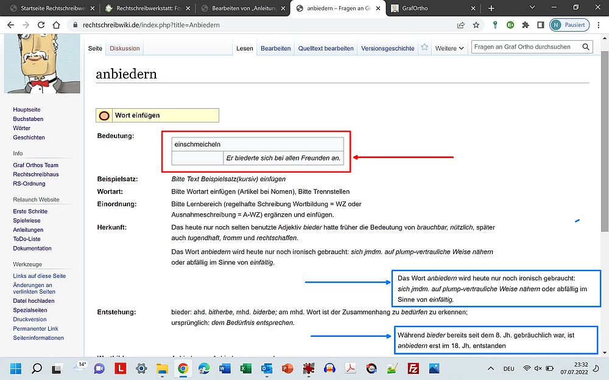This screenshot has width=609, height=380.
Task: Expand the Weitere dropdown menu
Action: [449, 48]
